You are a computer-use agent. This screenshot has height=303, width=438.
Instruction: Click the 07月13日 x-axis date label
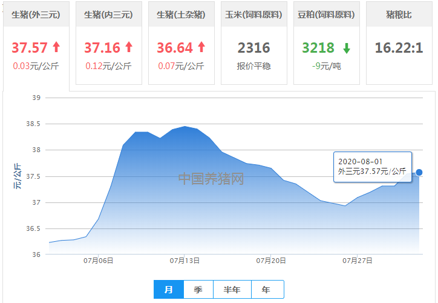(185, 261)
